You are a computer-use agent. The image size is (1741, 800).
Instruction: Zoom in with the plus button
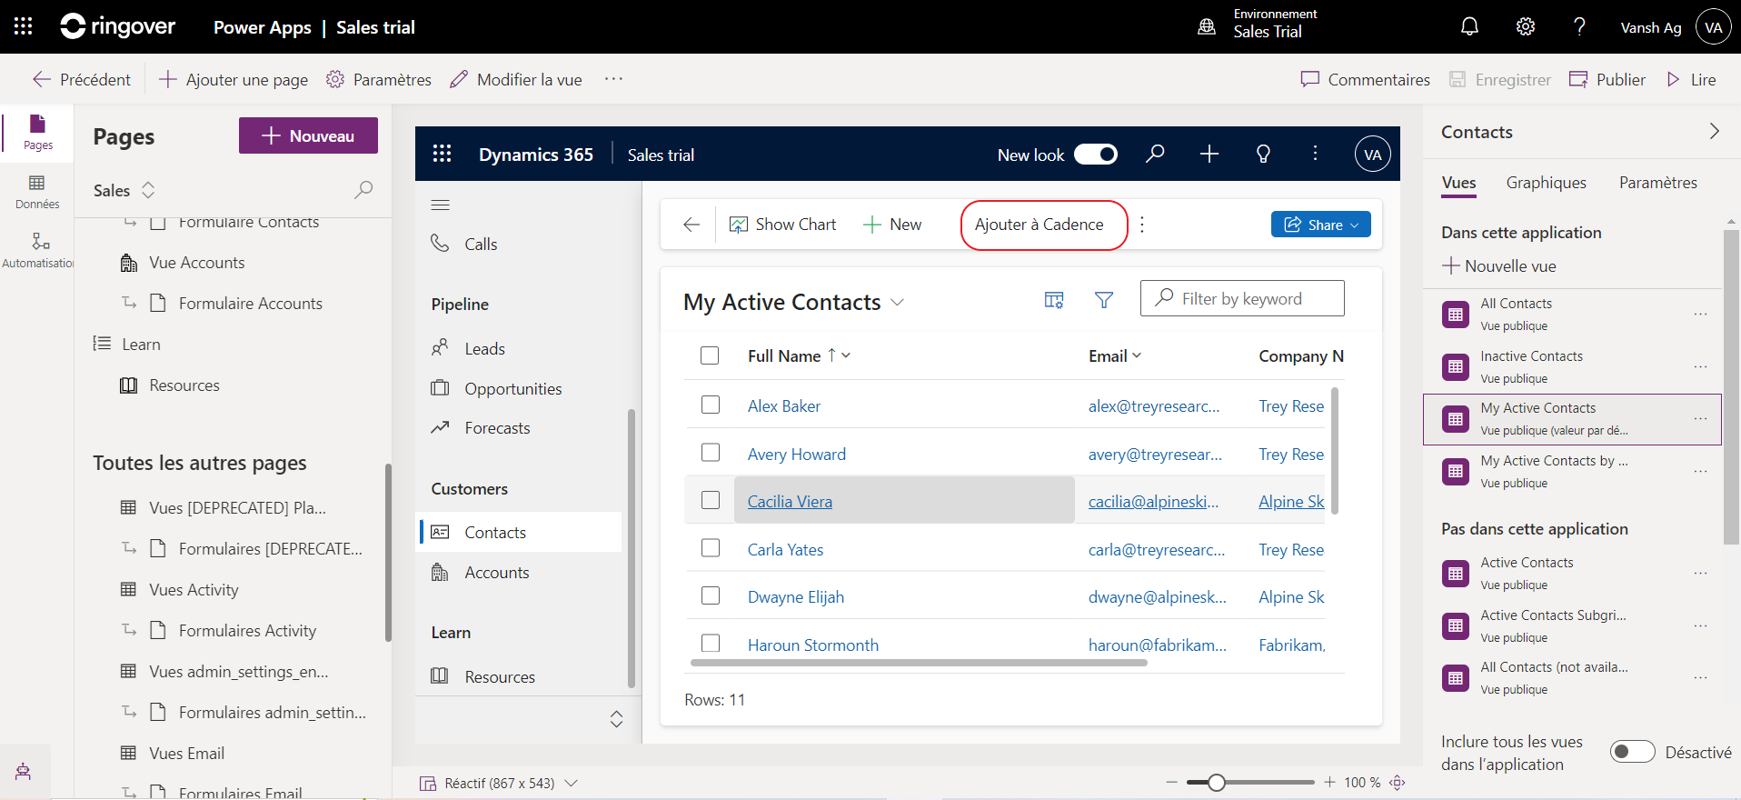tap(1329, 782)
